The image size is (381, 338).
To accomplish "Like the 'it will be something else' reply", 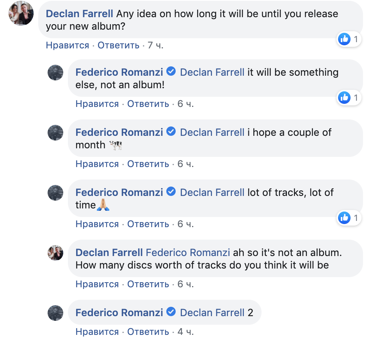I will pos(97,104).
